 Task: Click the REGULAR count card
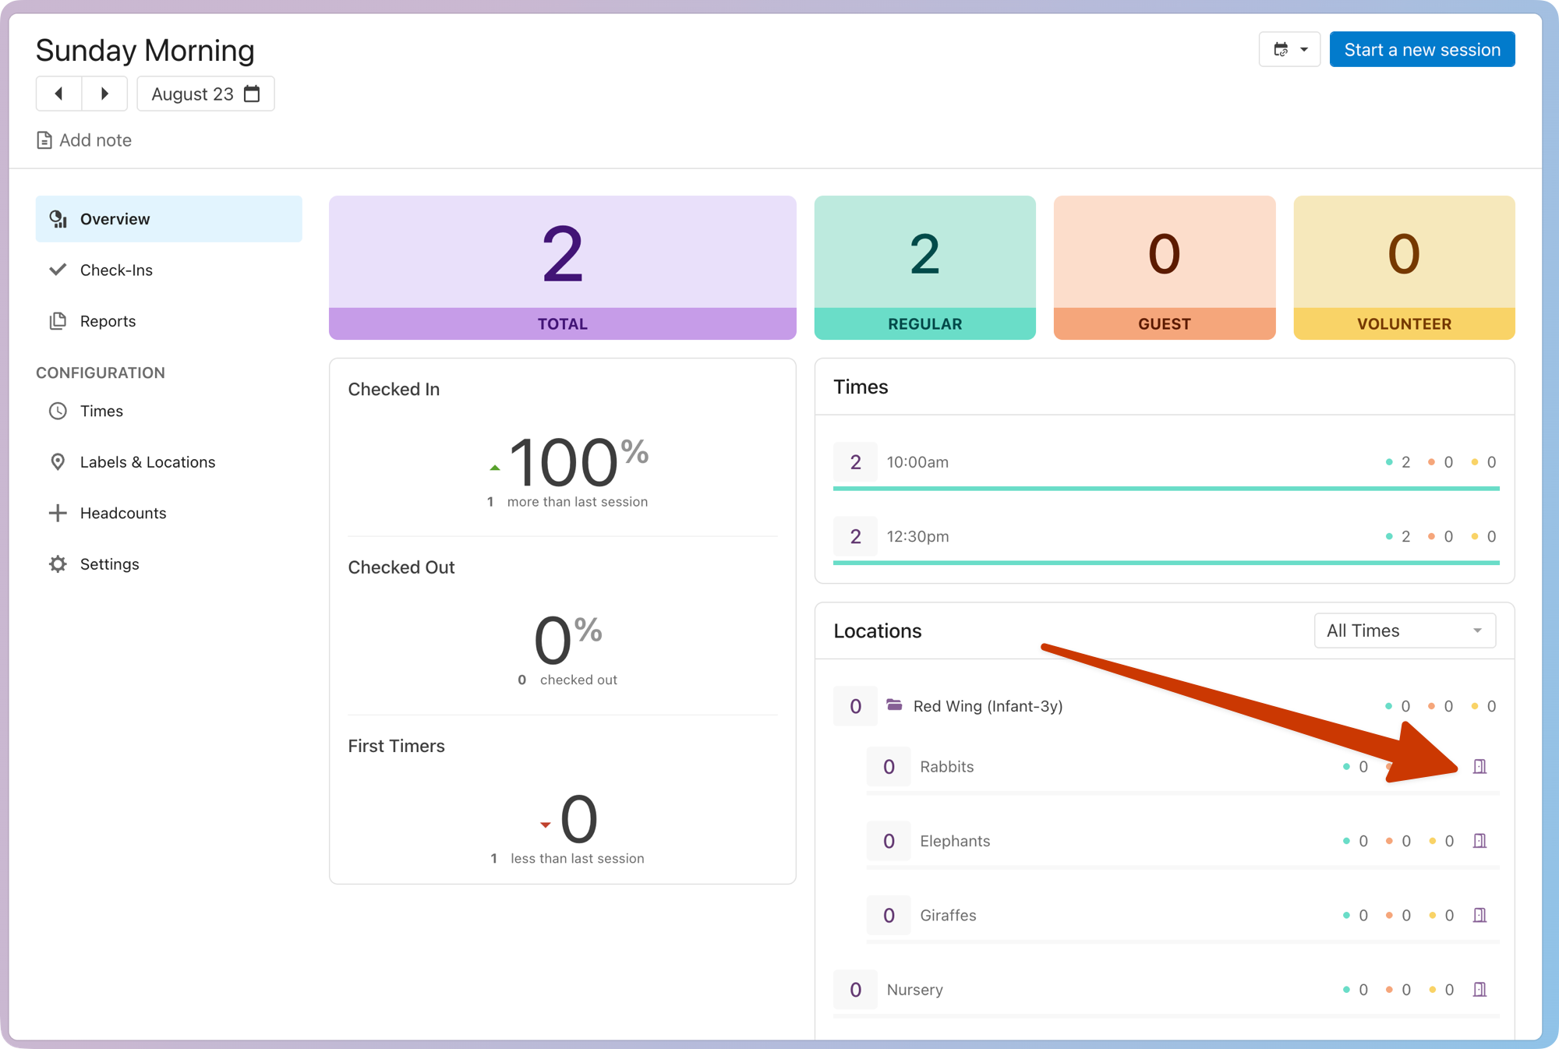(x=924, y=267)
